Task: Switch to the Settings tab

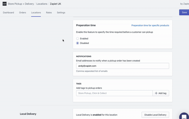Action: point(61,13)
